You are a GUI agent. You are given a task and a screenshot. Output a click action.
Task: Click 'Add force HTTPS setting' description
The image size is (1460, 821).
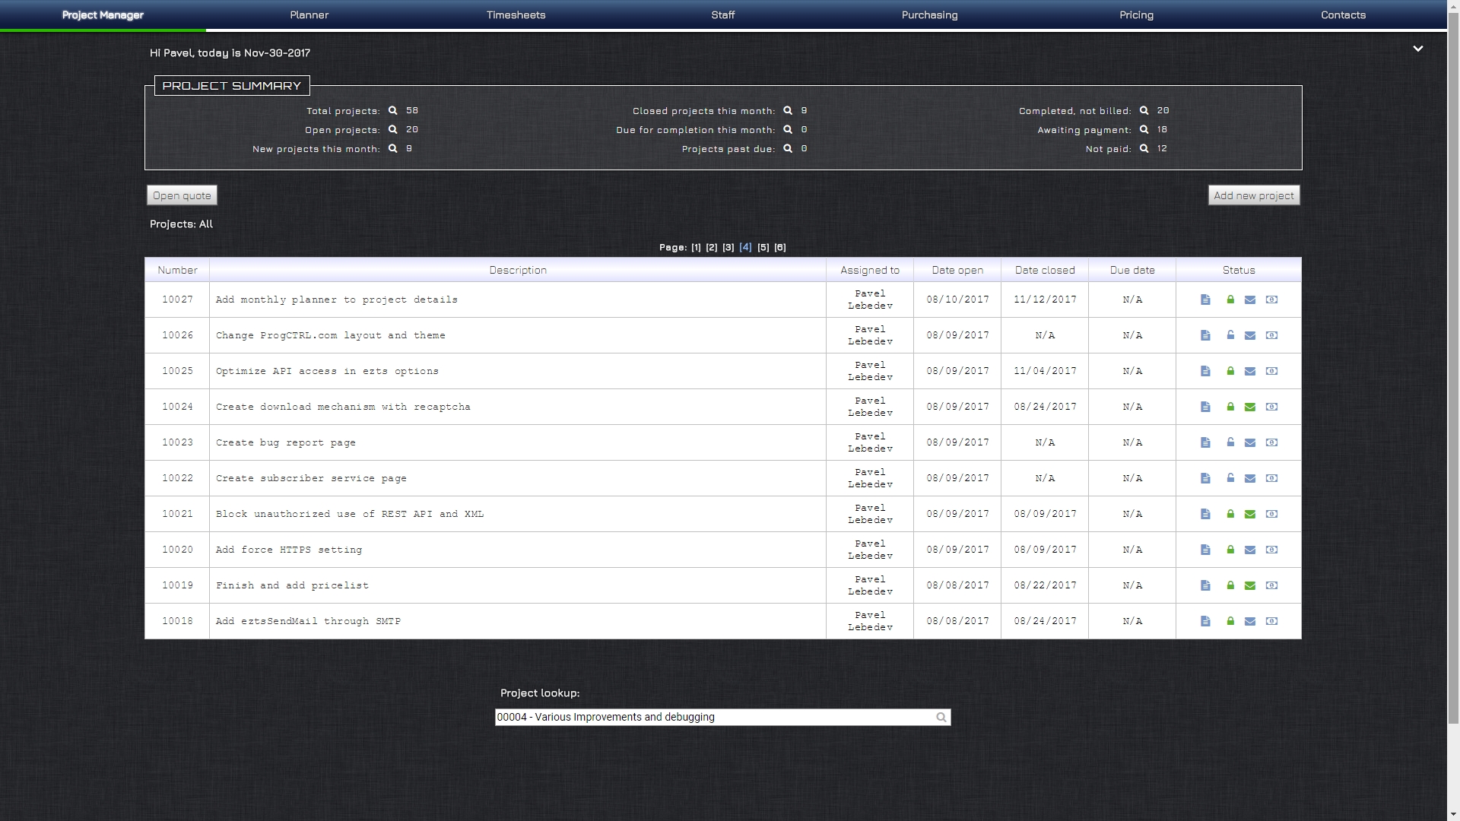[x=289, y=550]
